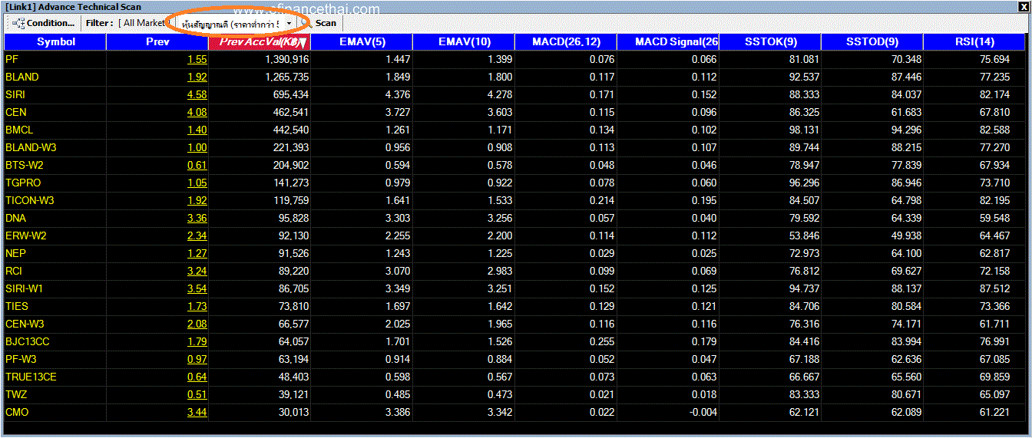Sort by the SSTOD(9) column header
The image size is (1032, 438).
point(872,42)
